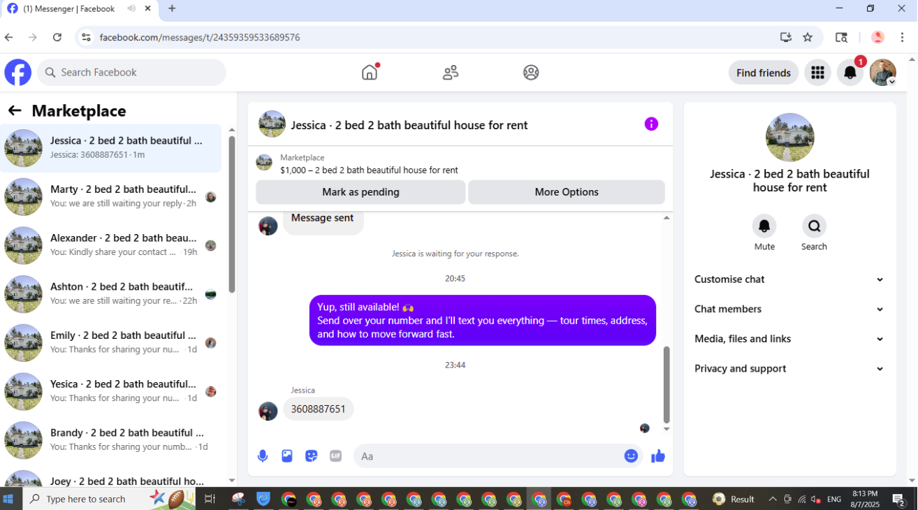The image size is (918, 510).
Task: Open the $1,000 Marketplace listing link
Action: (x=369, y=170)
